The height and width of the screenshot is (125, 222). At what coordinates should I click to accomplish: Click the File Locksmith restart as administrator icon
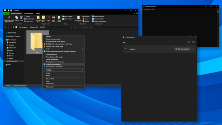[x=194, y=42]
